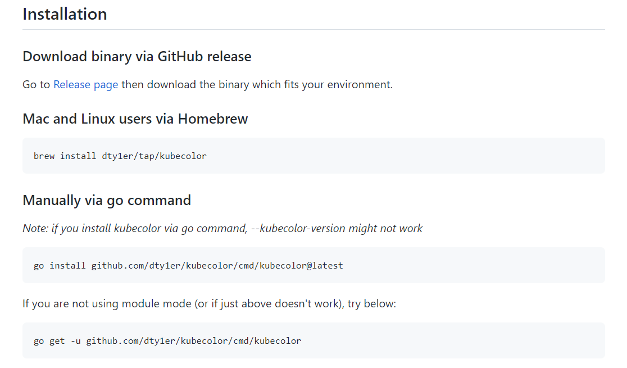This screenshot has width=627, height=368.
Task: Click '-u' flag in the go get command
Action: (x=76, y=341)
